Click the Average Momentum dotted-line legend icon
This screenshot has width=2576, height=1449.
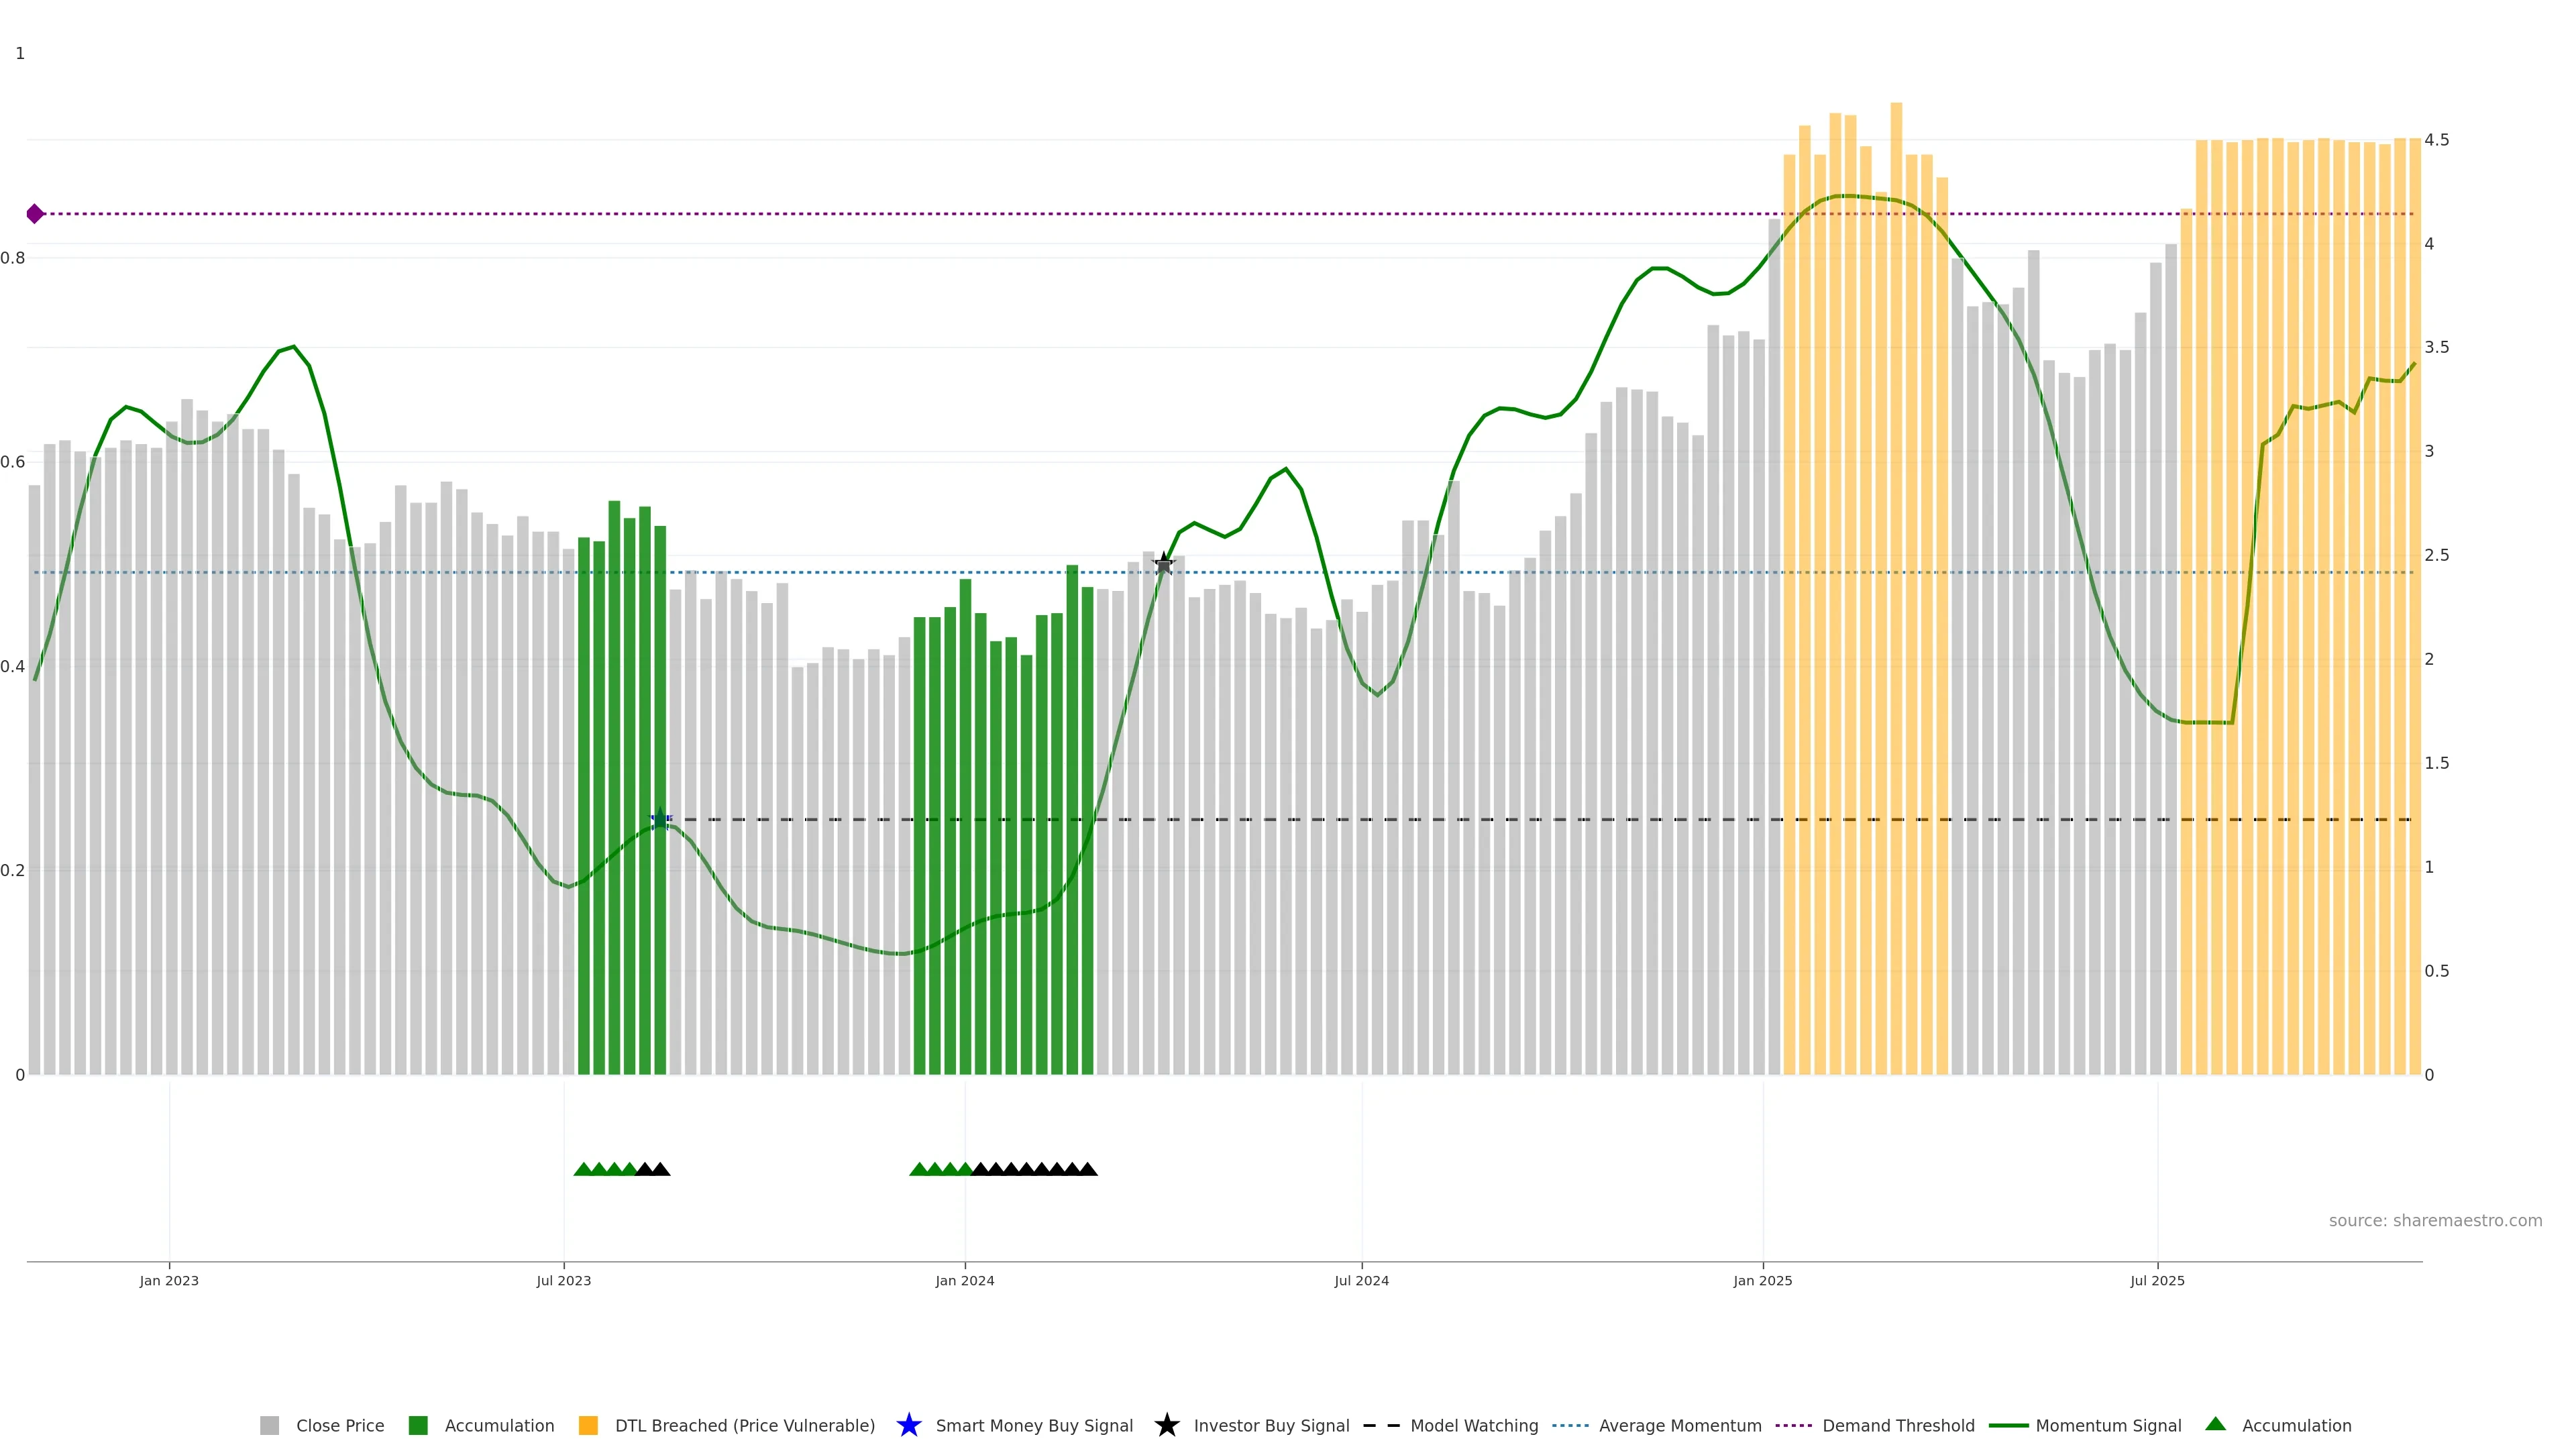tap(1570, 1425)
